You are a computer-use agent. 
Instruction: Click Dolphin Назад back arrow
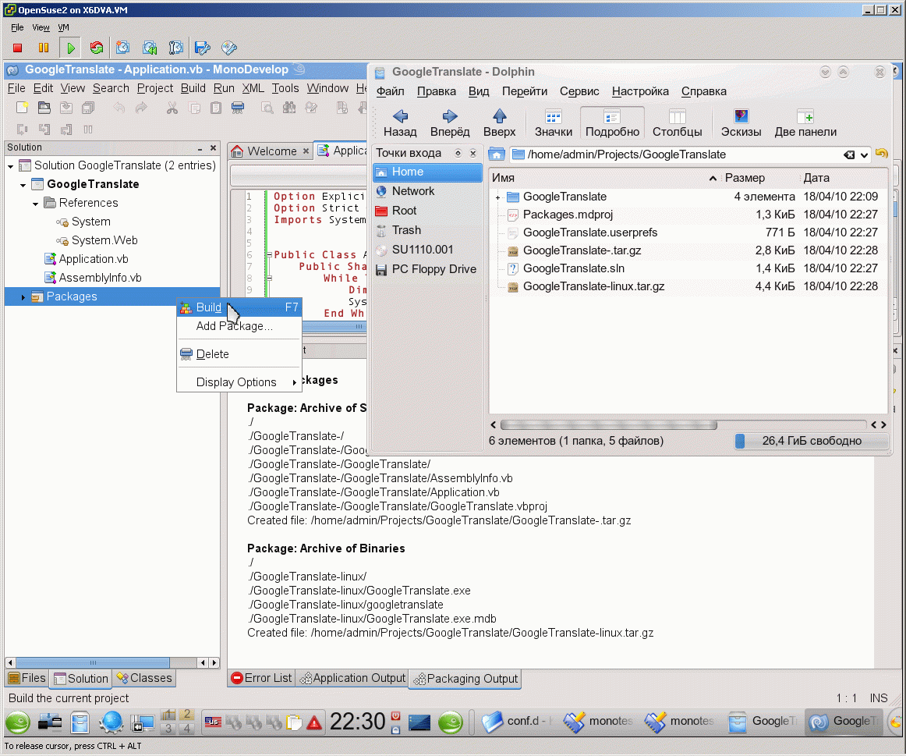[x=400, y=124]
